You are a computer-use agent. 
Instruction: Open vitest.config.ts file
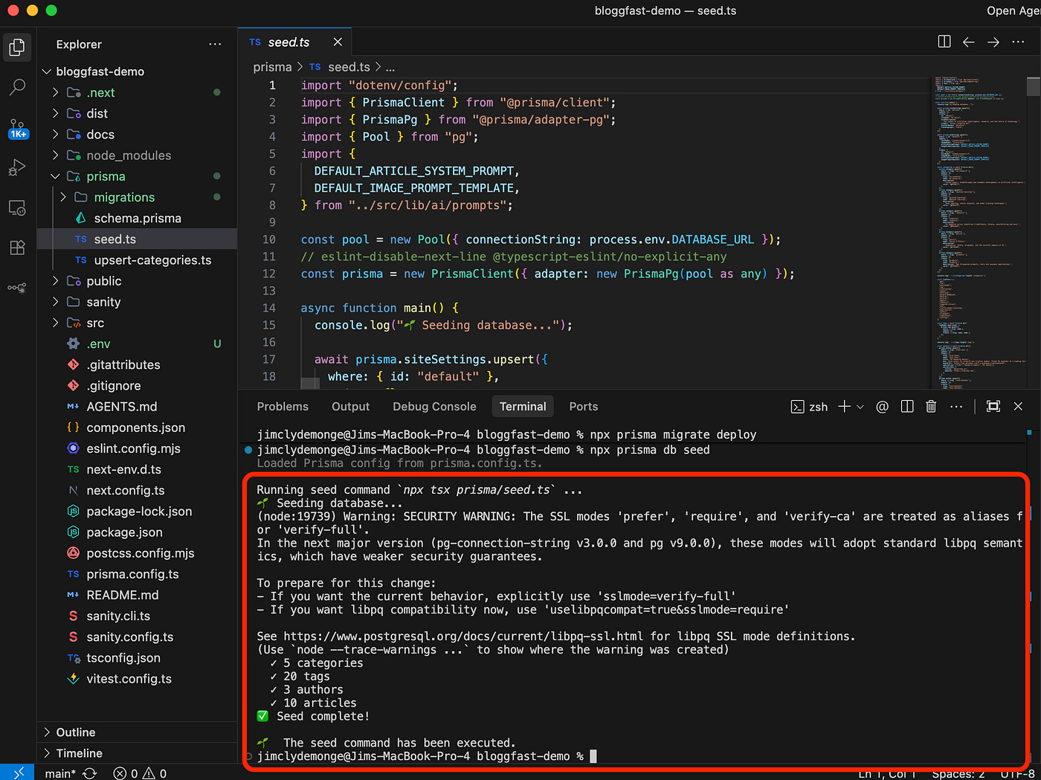click(x=129, y=679)
